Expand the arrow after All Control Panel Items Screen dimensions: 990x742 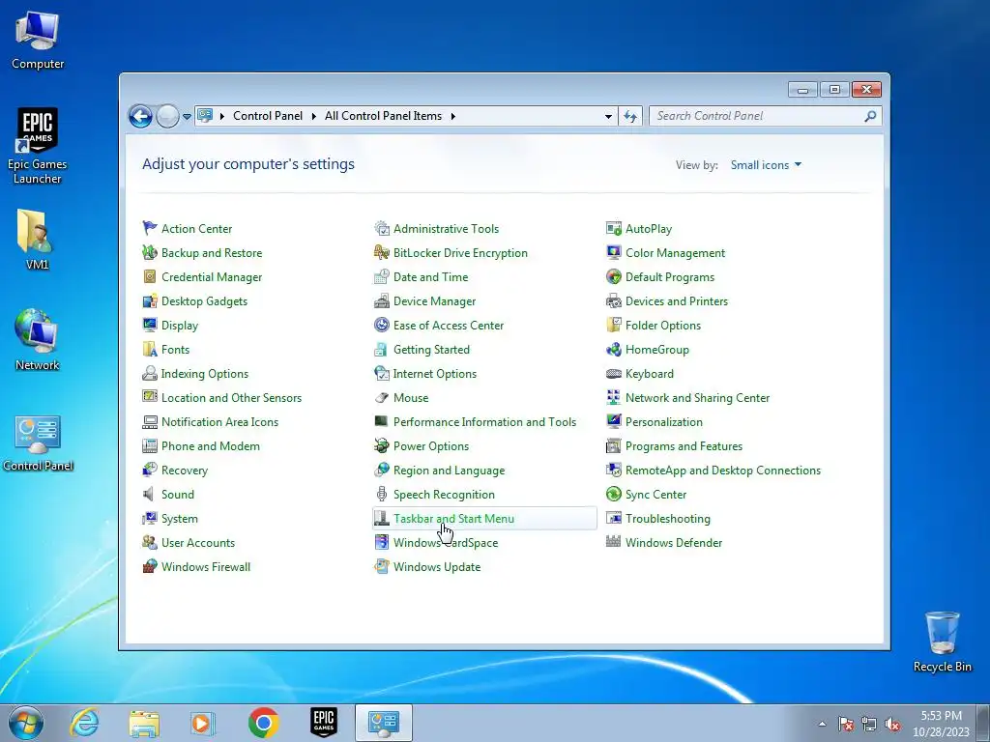[x=452, y=116]
